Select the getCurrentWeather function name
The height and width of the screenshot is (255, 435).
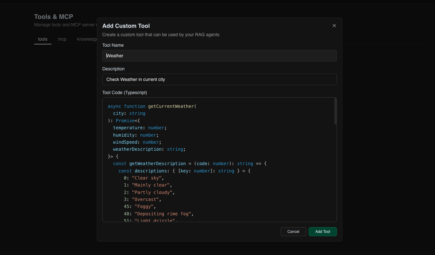pos(171,106)
